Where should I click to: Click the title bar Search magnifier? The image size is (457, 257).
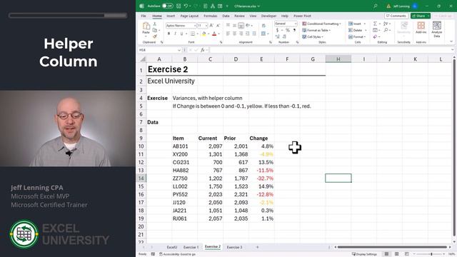pos(376,6)
